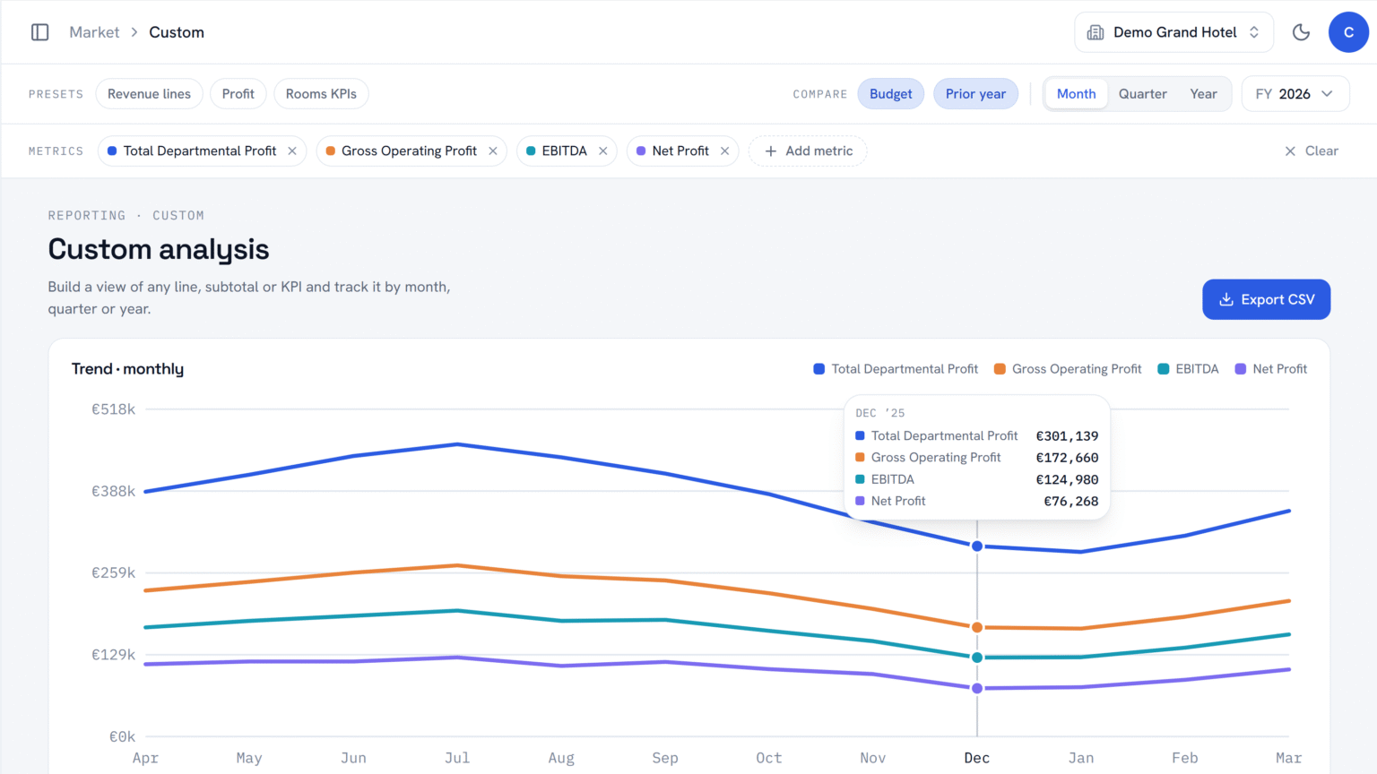Click the Sep x-axis label
The image size is (1377, 774).
tap(665, 758)
